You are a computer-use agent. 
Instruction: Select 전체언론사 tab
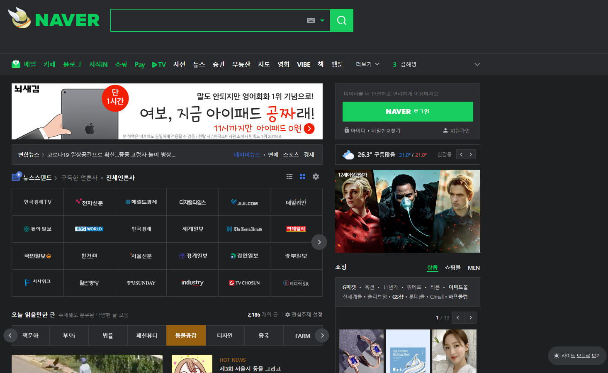120,178
